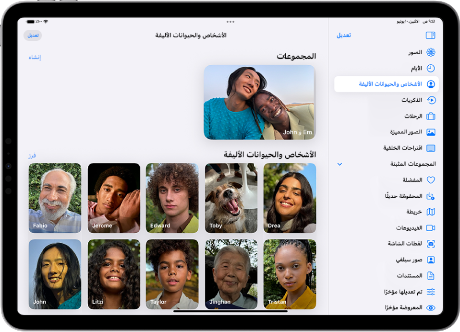Open Jerome's person thumbnail
Viewport: 460px width, 332px height.
(114, 198)
